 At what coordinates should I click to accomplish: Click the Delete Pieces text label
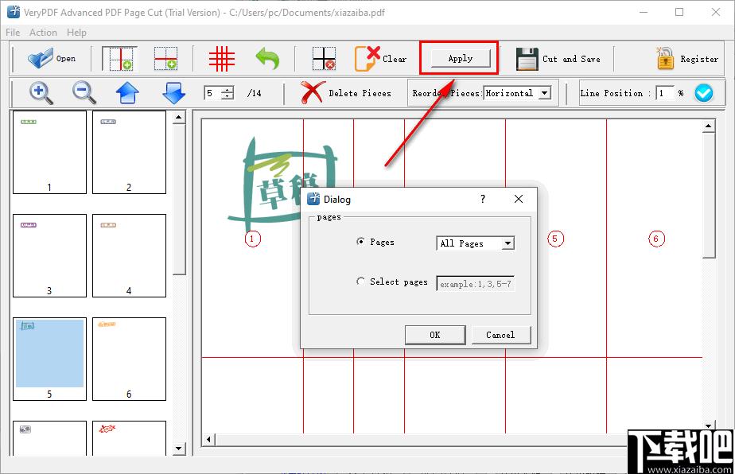coord(360,93)
